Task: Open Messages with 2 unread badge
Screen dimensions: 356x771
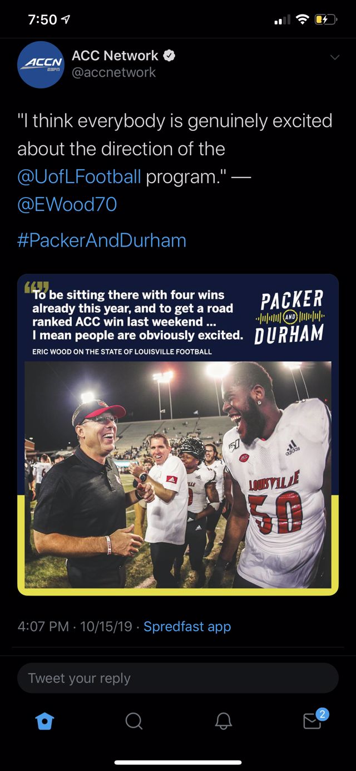Action: pyautogui.click(x=313, y=721)
